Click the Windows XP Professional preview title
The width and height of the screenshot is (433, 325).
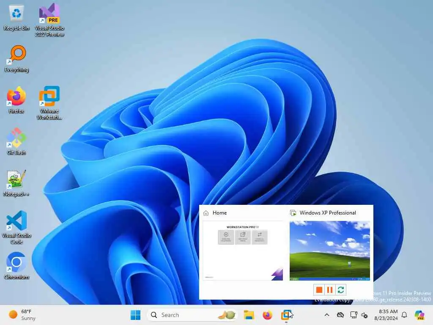[328, 213]
